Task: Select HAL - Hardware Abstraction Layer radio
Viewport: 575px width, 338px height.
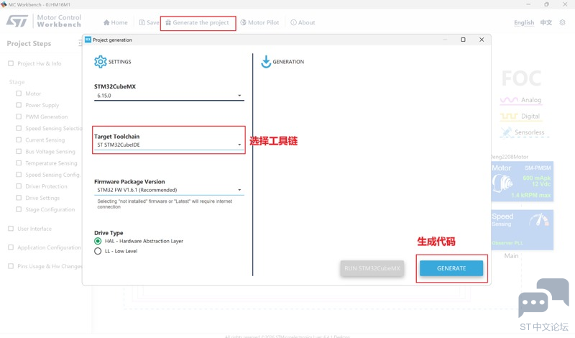Action: 98,241
